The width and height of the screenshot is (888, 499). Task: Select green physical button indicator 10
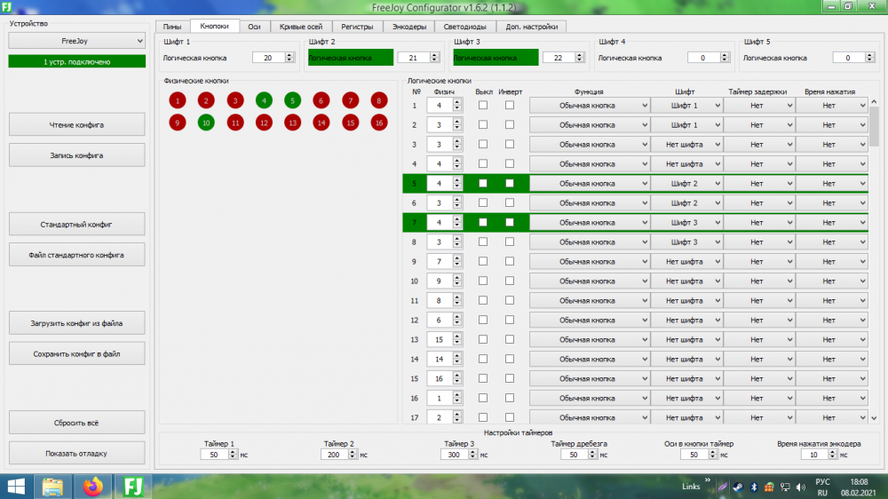click(x=206, y=123)
